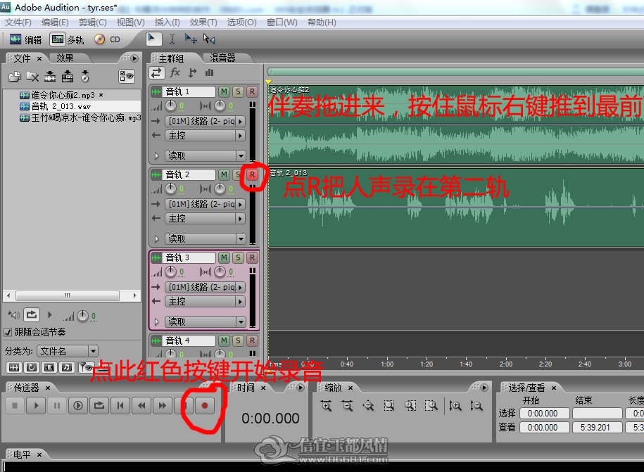The width and height of the screenshot is (644, 472).
Task: Click the Zoom In Horizontally icon
Action: tap(327, 406)
